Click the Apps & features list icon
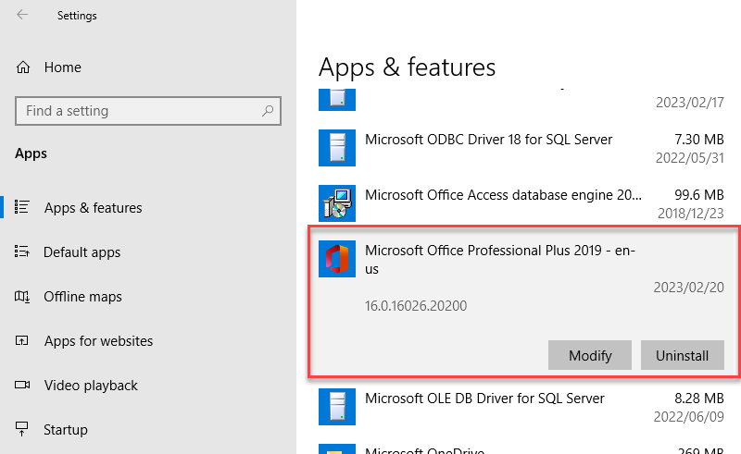 tap(21, 207)
